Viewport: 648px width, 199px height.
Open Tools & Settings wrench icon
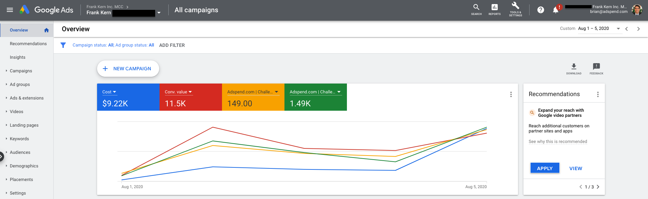click(x=515, y=9)
